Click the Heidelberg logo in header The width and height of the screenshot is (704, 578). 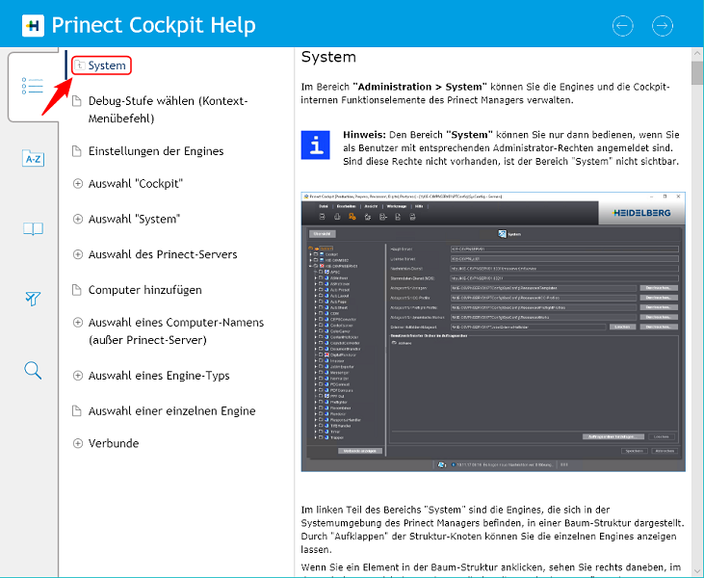pos(32,25)
